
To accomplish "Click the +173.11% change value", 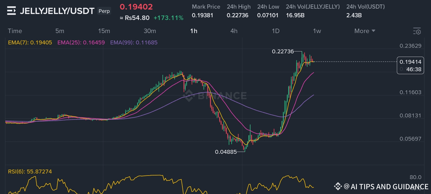I will pyautogui.click(x=168, y=18).
